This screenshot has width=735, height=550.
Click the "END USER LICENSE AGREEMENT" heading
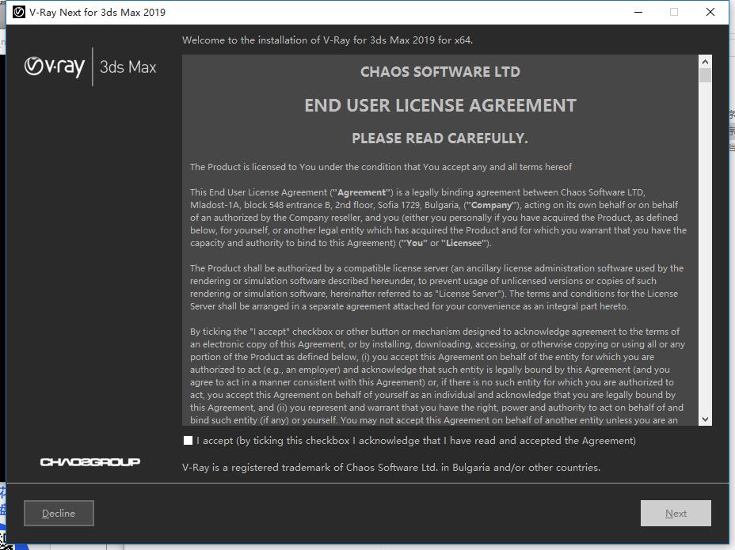(x=440, y=105)
